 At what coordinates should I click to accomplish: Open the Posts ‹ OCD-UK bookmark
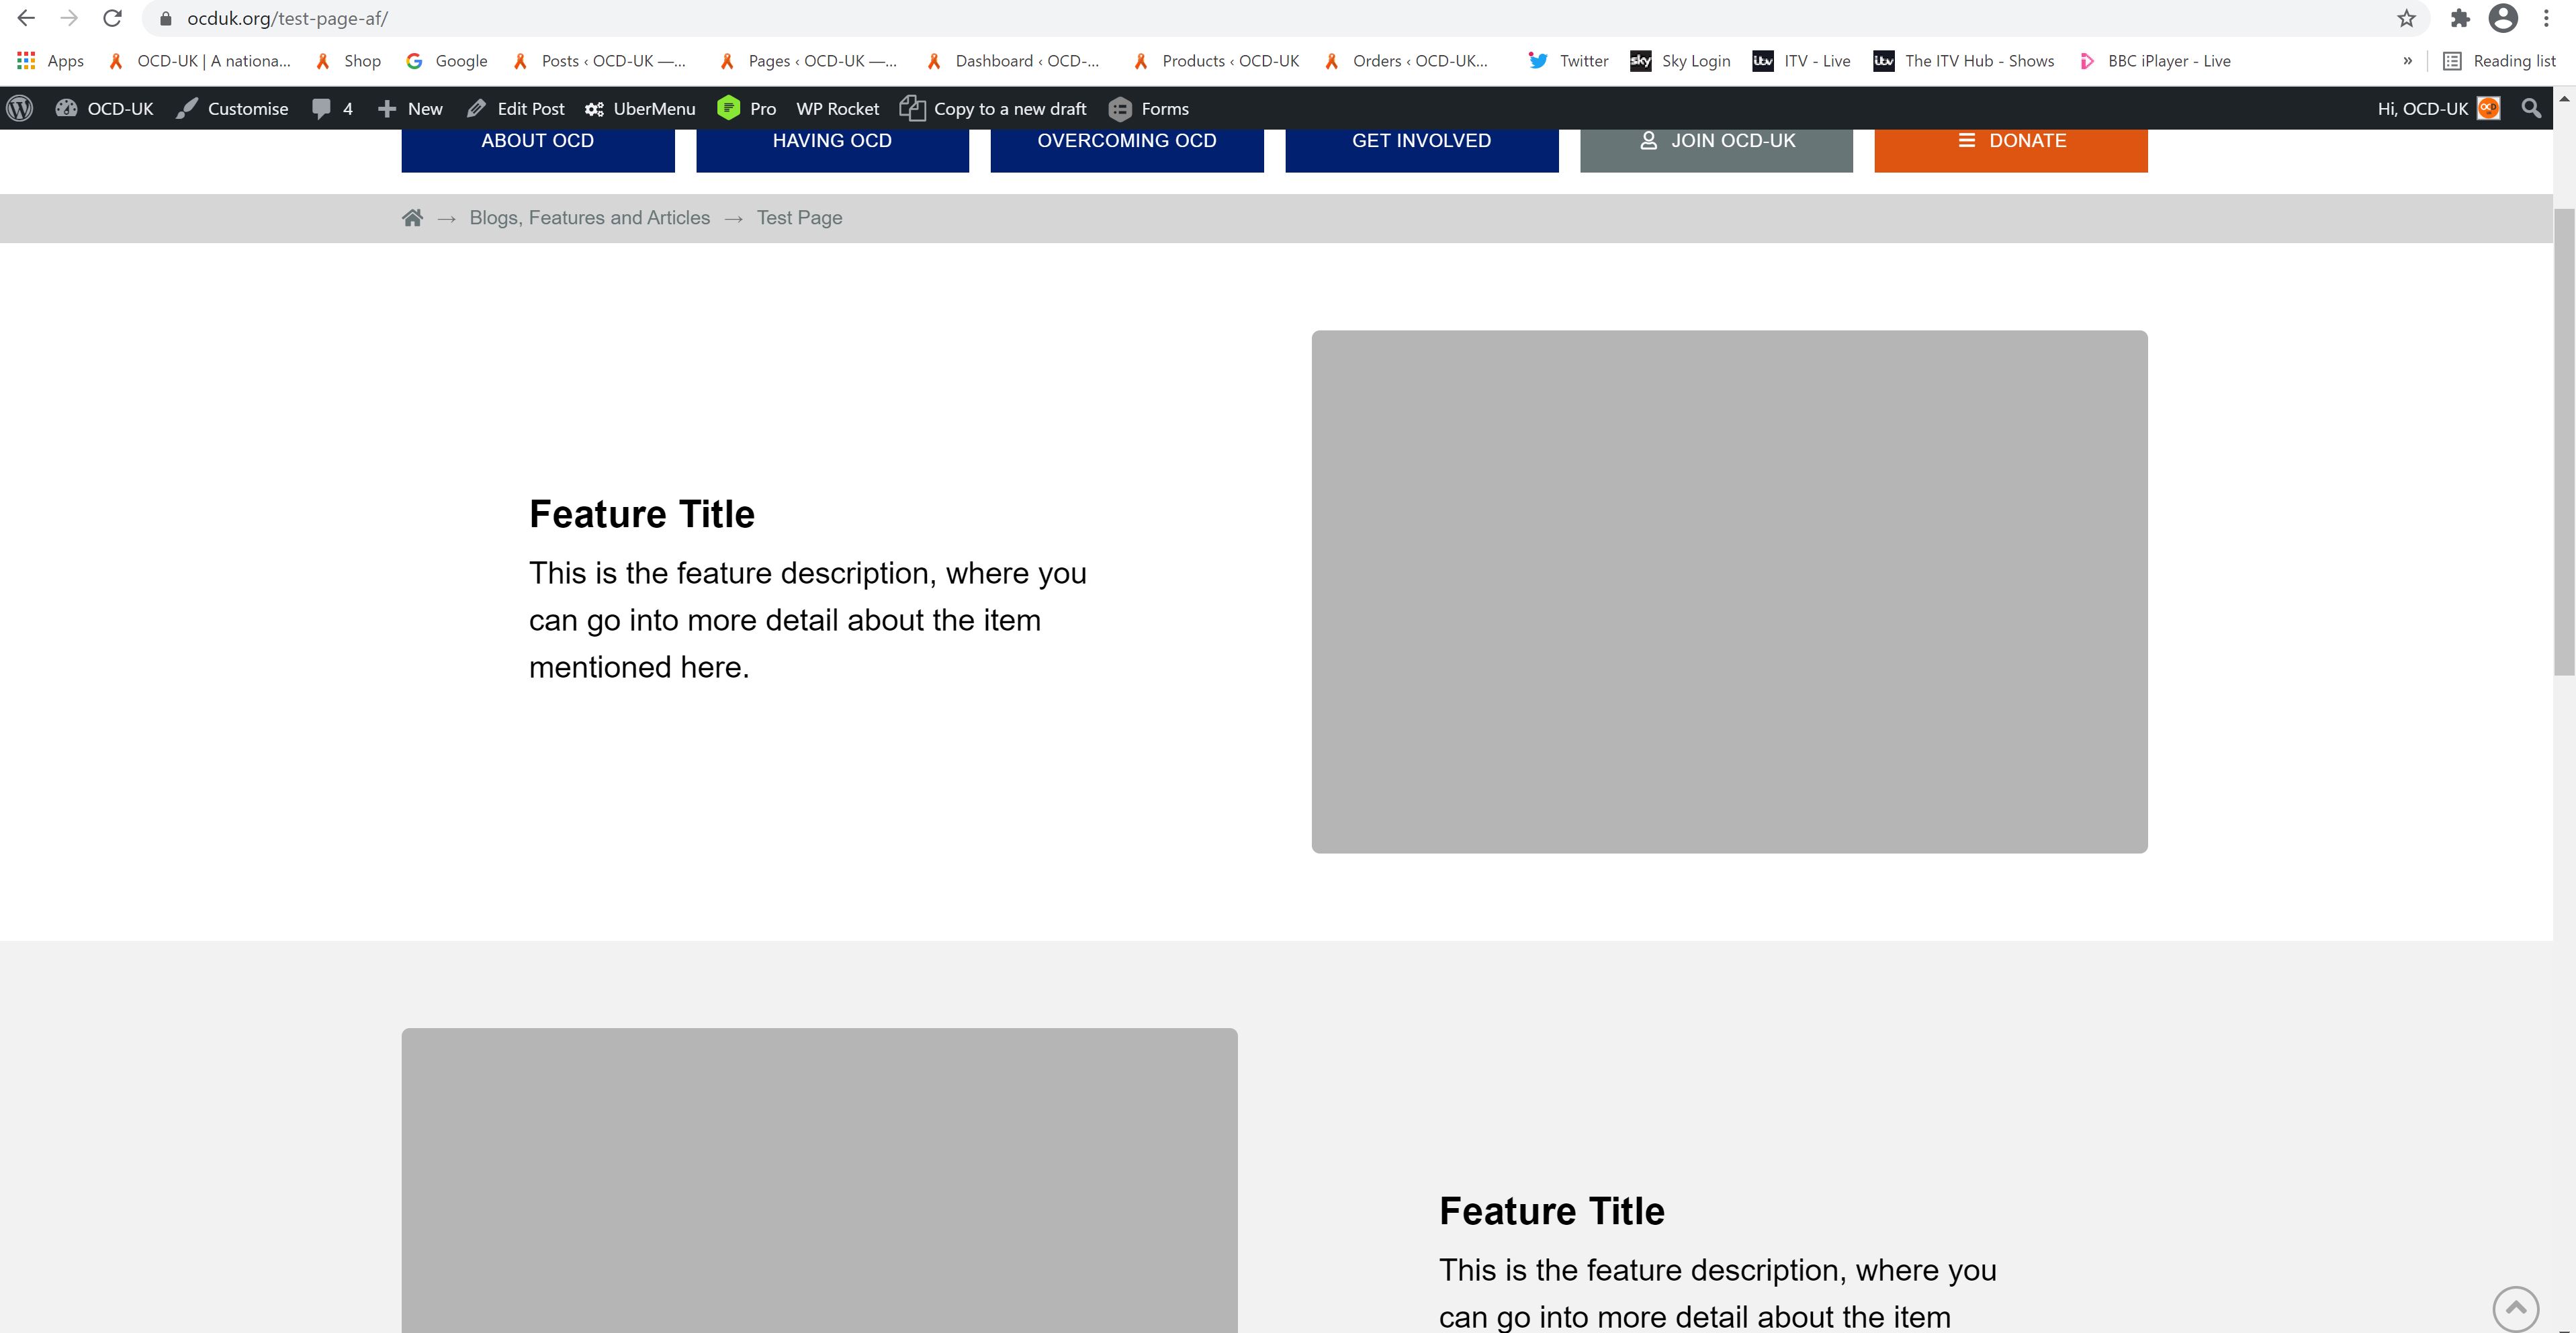click(599, 61)
